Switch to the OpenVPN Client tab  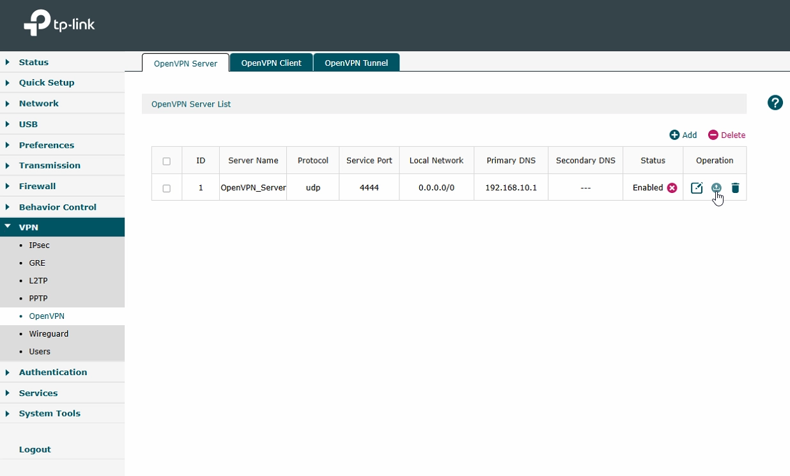click(x=271, y=63)
